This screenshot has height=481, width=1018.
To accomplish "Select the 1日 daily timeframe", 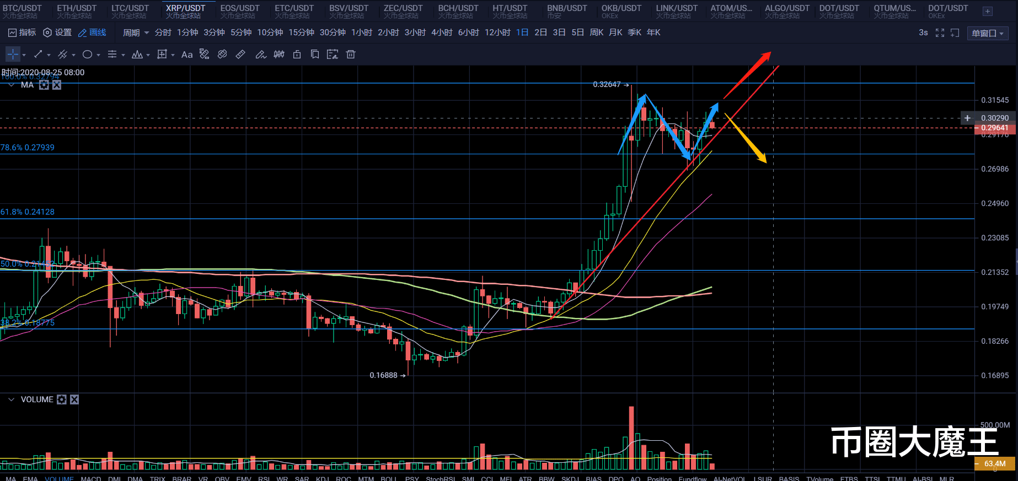I will tap(522, 33).
